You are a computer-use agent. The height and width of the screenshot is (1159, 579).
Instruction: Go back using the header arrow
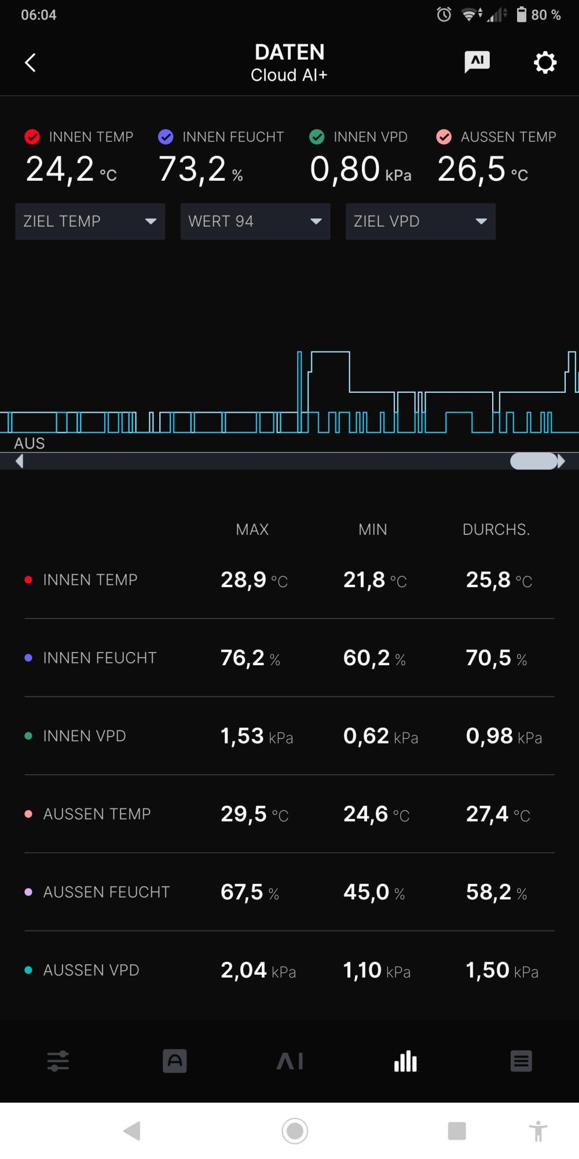point(31,63)
